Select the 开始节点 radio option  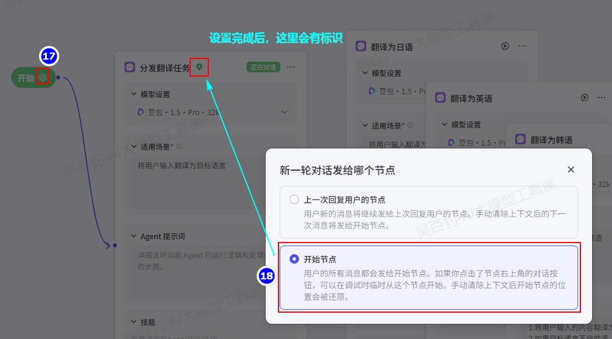[294, 259]
